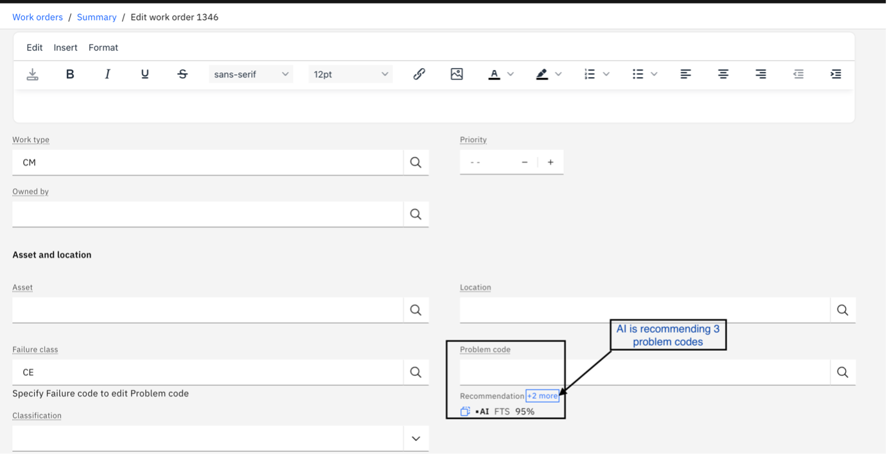Expand the Classification dropdown
889x455 pixels.
416,438
